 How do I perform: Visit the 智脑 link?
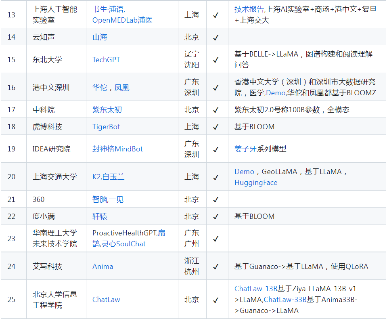(99, 199)
